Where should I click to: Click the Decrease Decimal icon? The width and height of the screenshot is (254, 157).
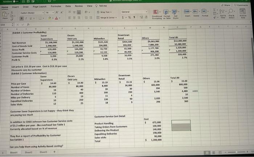(146, 17)
